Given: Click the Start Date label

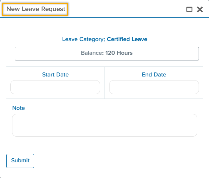Looking at the screenshot, I should [55, 75].
